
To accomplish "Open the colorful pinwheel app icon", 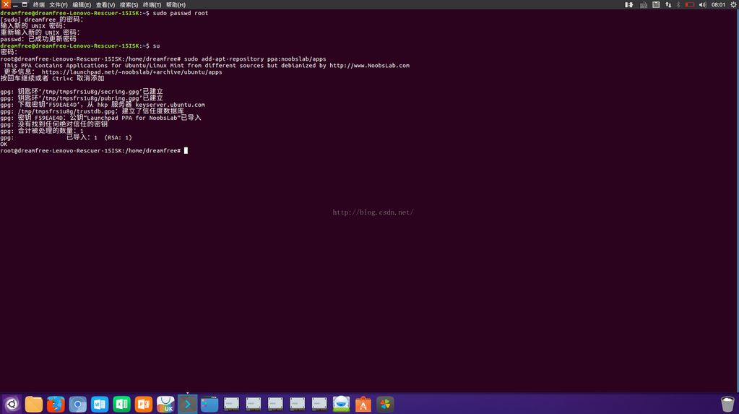I will [385, 404].
